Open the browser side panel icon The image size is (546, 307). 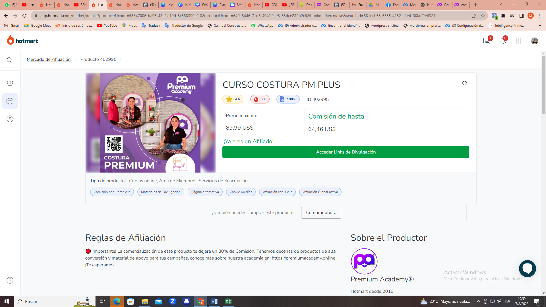521,16
